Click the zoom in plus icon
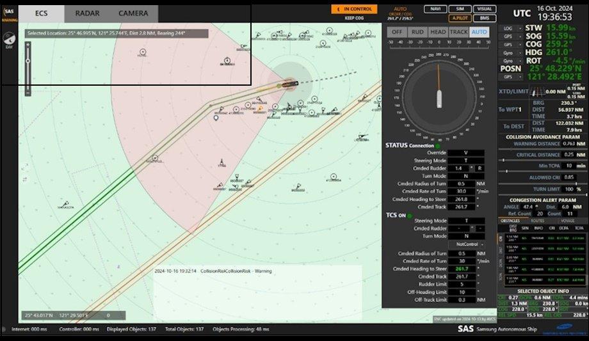Screen dimensions: 589x341 pos(28,45)
